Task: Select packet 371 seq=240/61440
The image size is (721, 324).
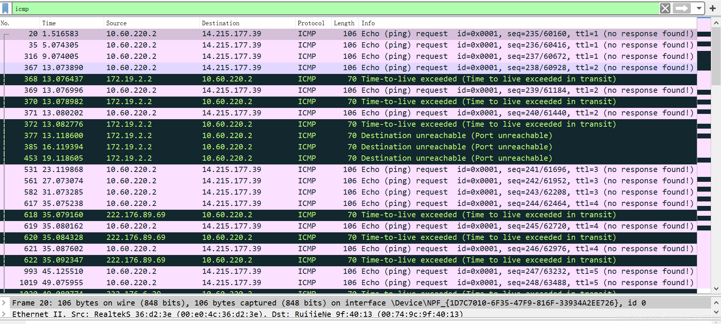Action: click(348, 113)
